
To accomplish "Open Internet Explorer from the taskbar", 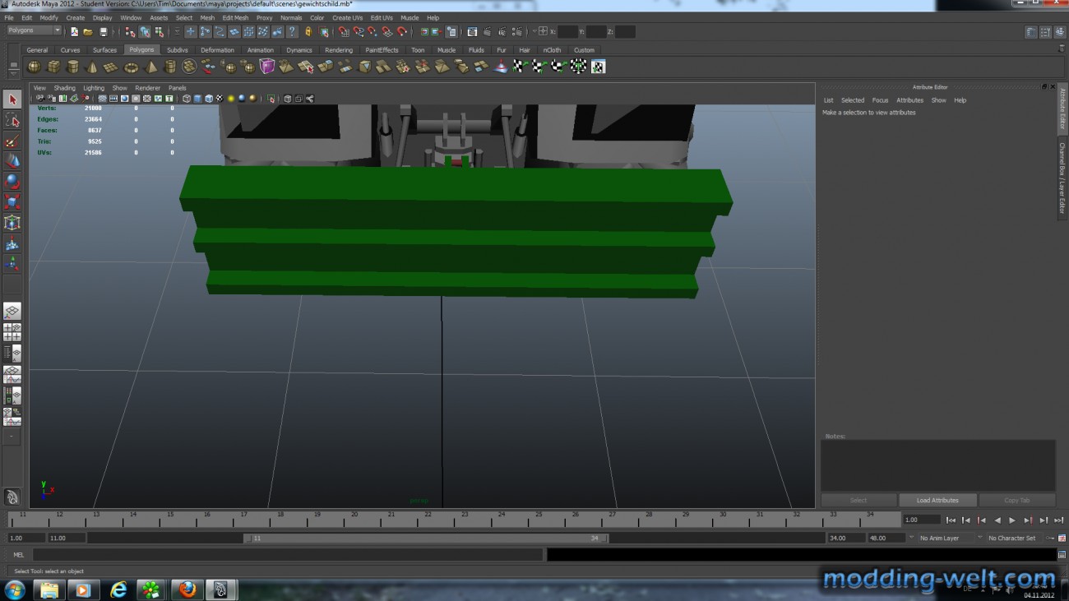I will pos(118,589).
